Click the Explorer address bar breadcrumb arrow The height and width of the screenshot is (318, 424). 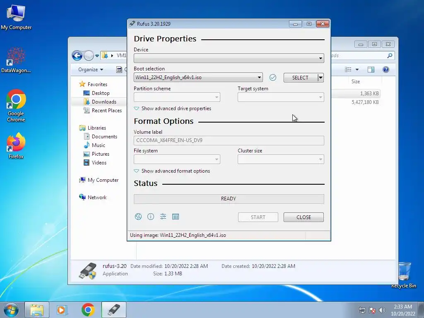112,55
